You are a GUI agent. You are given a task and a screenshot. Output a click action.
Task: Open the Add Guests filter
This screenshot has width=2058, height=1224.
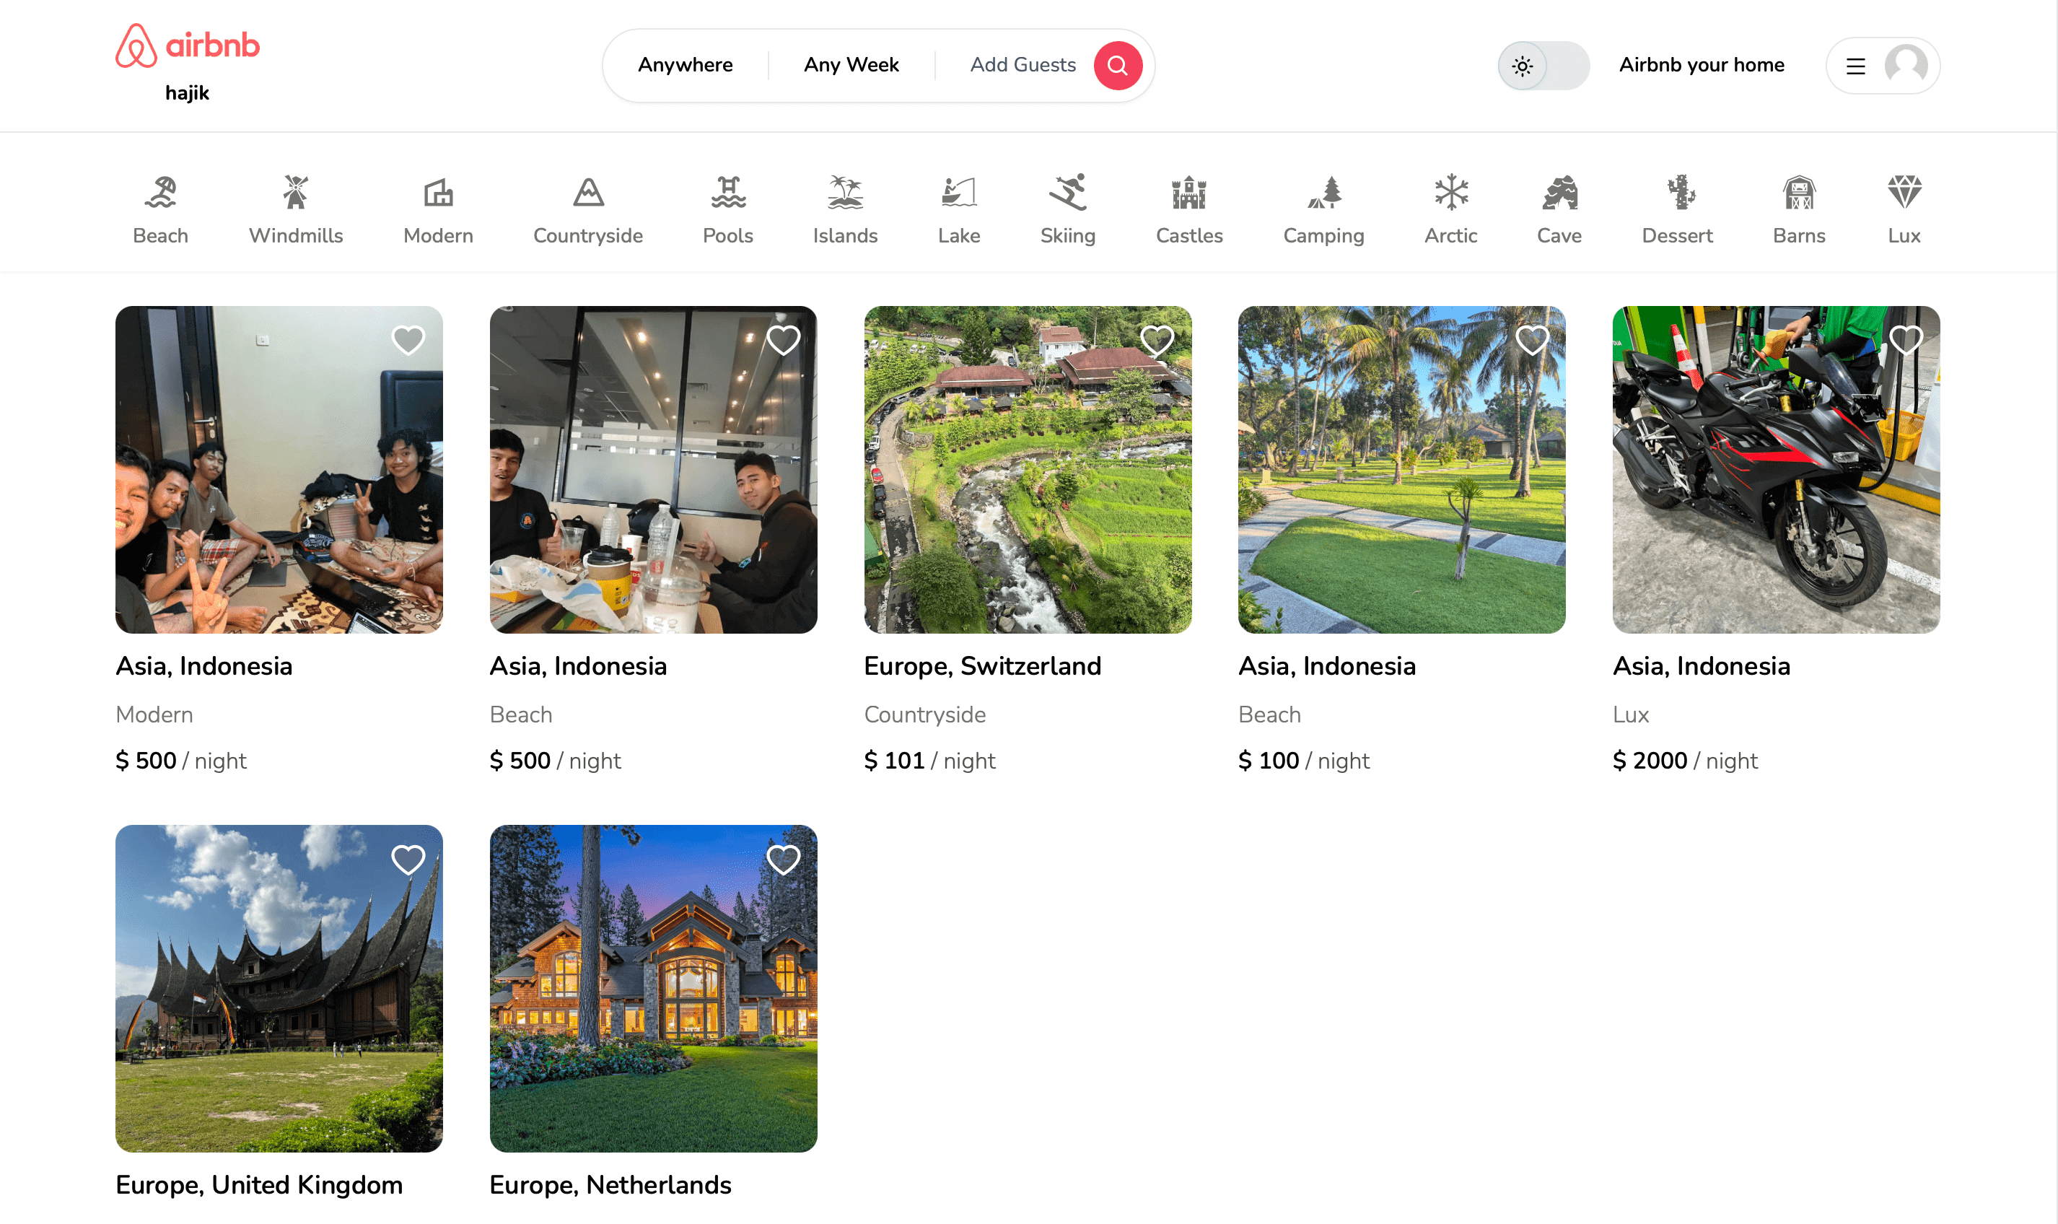pyautogui.click(x=1023, y=65)
